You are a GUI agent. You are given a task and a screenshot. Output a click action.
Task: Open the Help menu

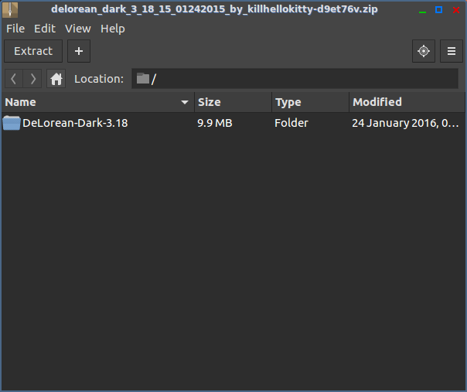click(x=113, y=29)
